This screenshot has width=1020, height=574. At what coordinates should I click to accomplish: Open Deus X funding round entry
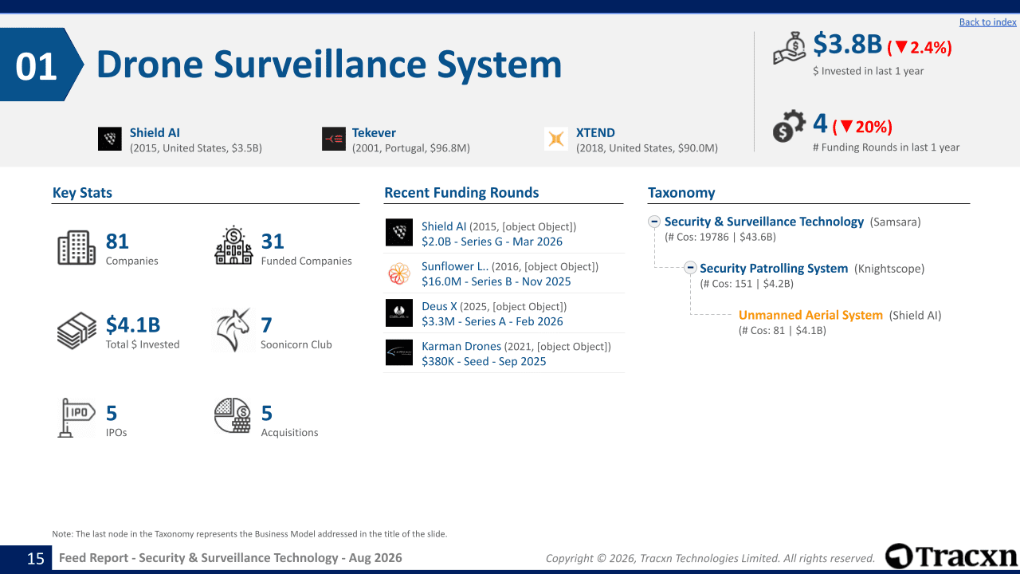point(440,306)
